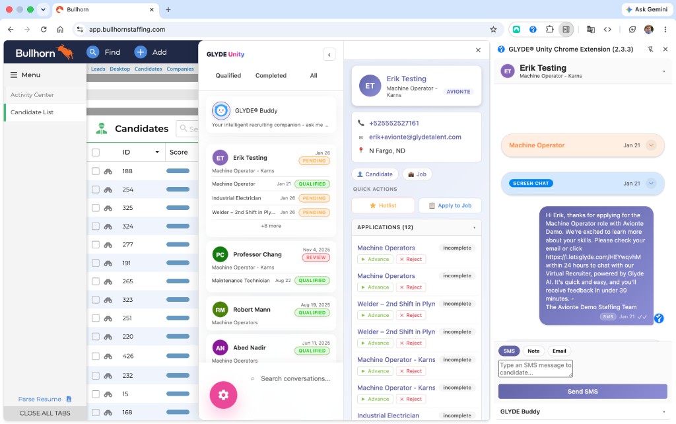Check the box for candidate 254

pyautogui.click(x=96, y=190)
